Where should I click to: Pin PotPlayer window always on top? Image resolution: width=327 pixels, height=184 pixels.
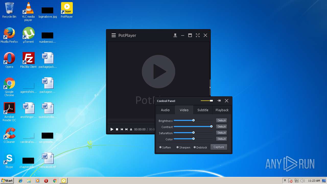click(x=175, y=36)
